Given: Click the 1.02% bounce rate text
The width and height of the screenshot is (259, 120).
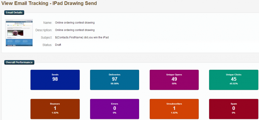Looking at the screenshot, I should click(x=55, y=113).
